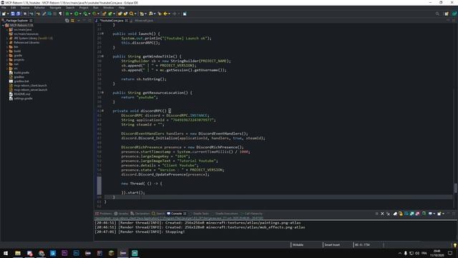This screenshot has width=458, height=258.
Task: Select mcp-reborn_server.launch file
Action: click(x=30, y=90)
